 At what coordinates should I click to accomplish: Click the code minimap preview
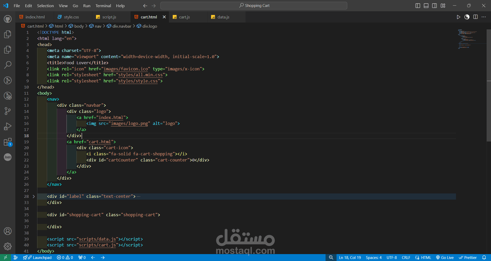tap(468, 39)
